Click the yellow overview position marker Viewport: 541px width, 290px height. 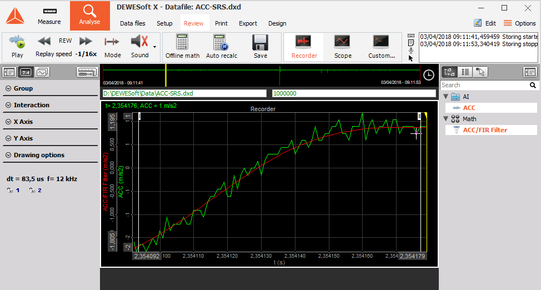pyautogui.click(x=166, y=75)
